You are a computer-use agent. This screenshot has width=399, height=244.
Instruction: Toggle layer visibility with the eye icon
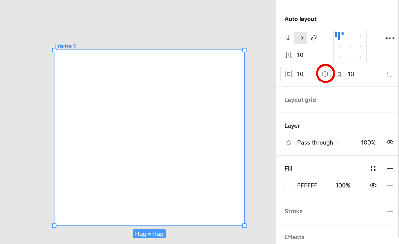click(389, 142)
